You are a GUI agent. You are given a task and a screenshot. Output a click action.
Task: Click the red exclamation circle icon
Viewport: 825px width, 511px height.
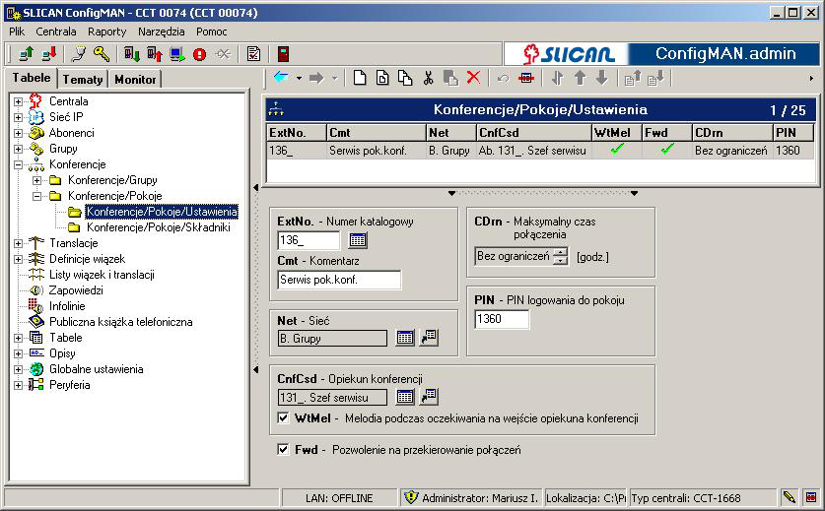pyautogui.click(x=199, y=53)
